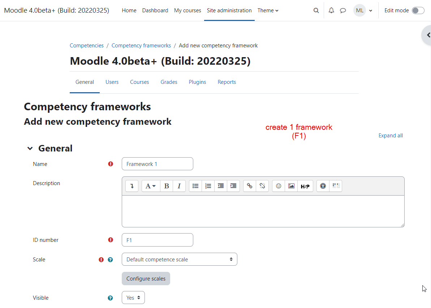Open help for Visible field

click(x=110, y=298)
